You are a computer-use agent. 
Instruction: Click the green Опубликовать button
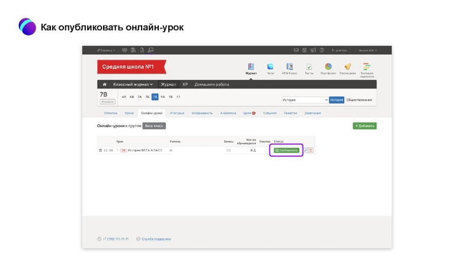tap(287, 151)
